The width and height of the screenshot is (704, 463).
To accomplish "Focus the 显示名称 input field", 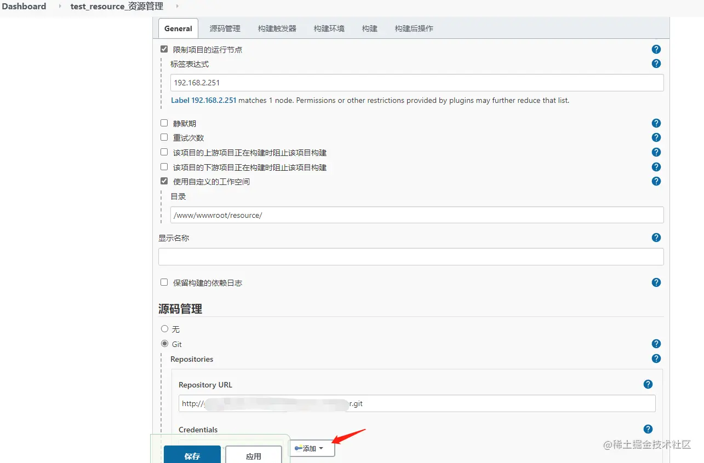I will click(411, 257).
